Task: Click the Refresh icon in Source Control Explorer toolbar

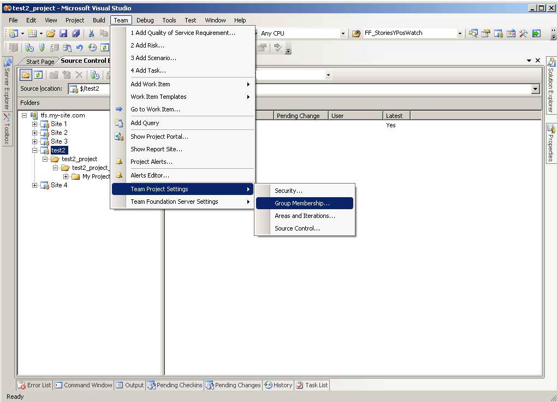Action: tap(38, 75)
